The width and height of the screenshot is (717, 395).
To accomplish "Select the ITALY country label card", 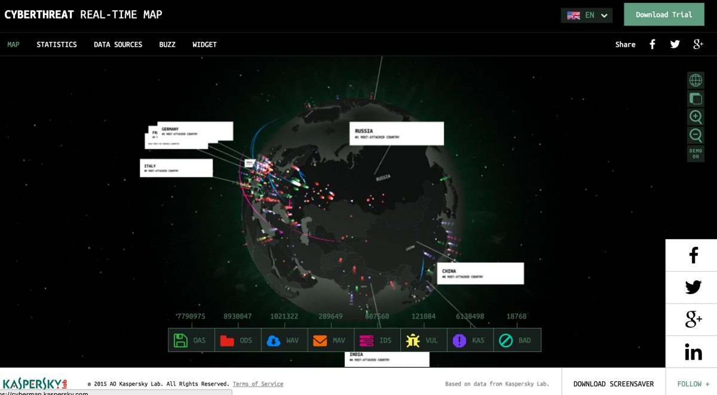I will (177, 168).
